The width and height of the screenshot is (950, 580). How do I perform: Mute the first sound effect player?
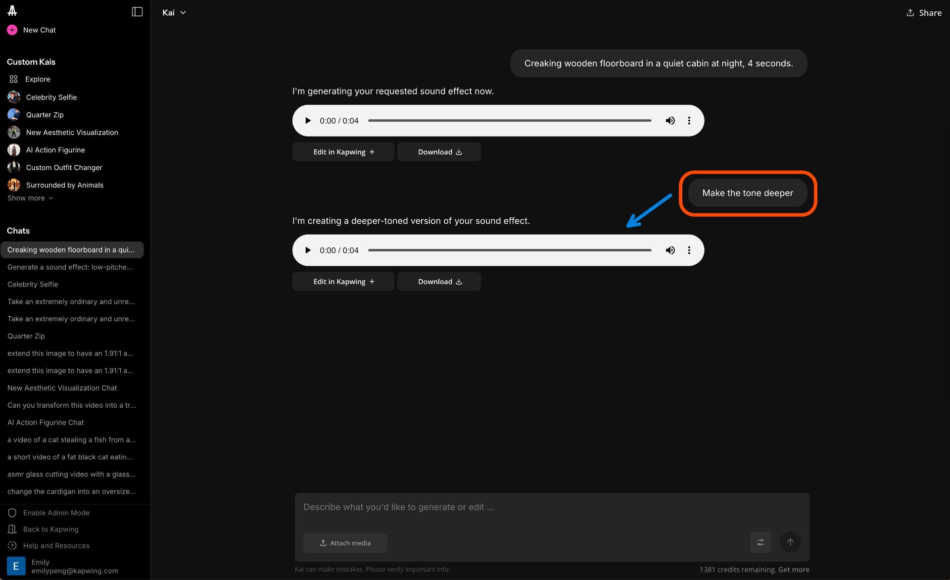point(670,120)
